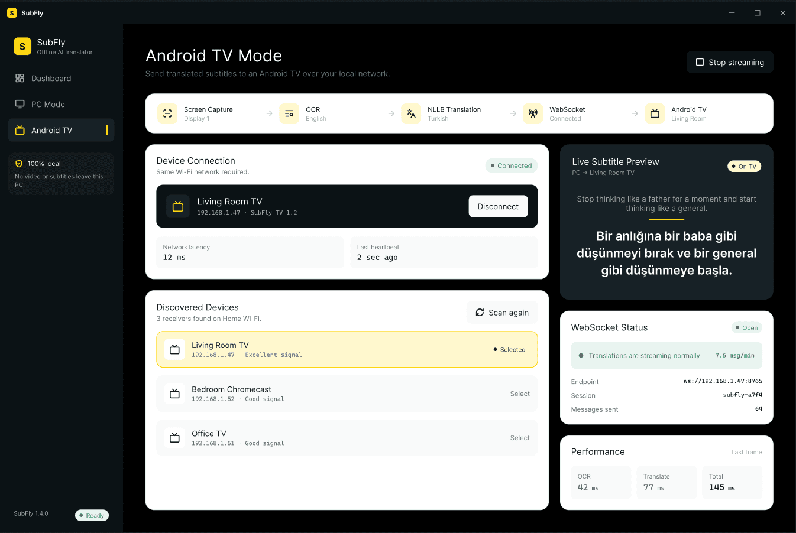The image size is (796, 533).
Task: Click the Network latency 12 ms tile
Action: (250, 252)
